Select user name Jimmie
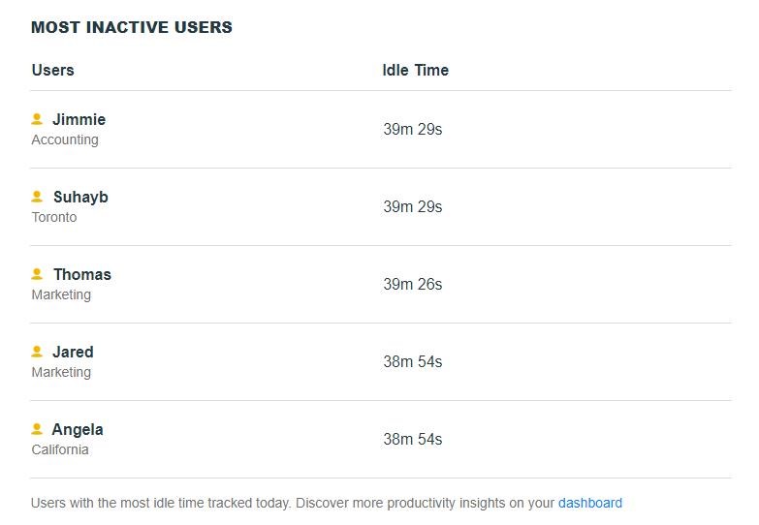Viewport: 759px width, 525px height. pyautogui.click(x=79, y=119)
